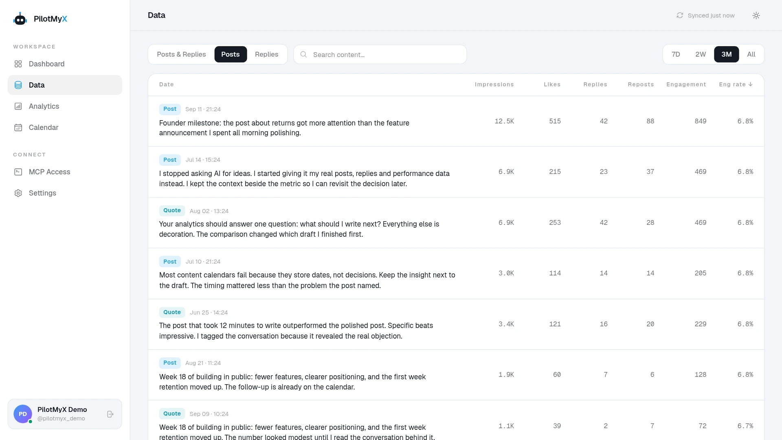Click the MCP Access terminal icon
782x440 pixels.
click(18, 172)
